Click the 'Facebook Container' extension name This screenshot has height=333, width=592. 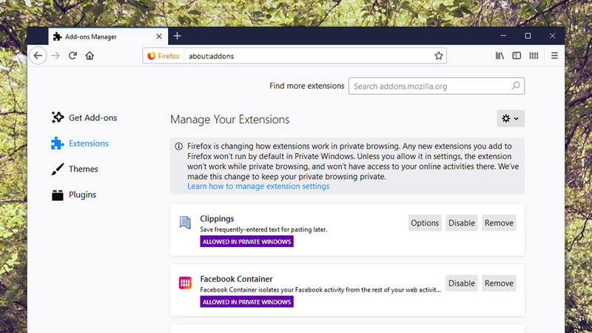pyautogui.click(x=236, y=279)
